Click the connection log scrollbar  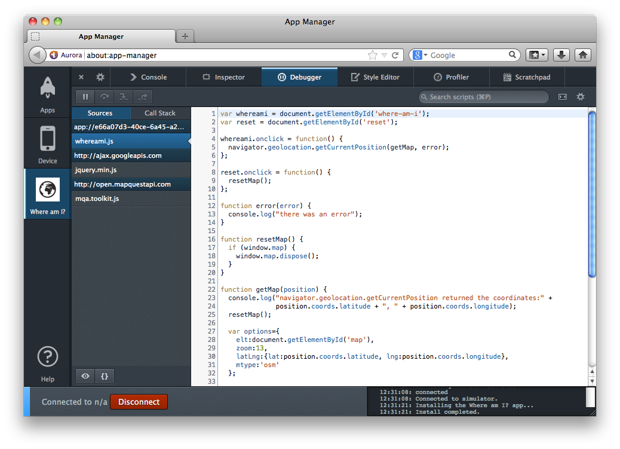(x=590, y=397)
